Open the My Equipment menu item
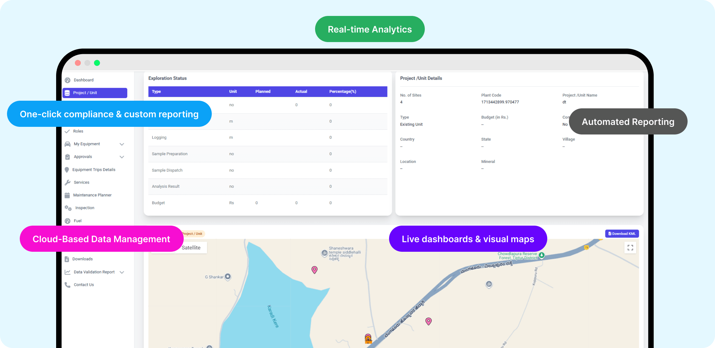The height and width of the screenshot is (348, 715). tap(87, 144)
